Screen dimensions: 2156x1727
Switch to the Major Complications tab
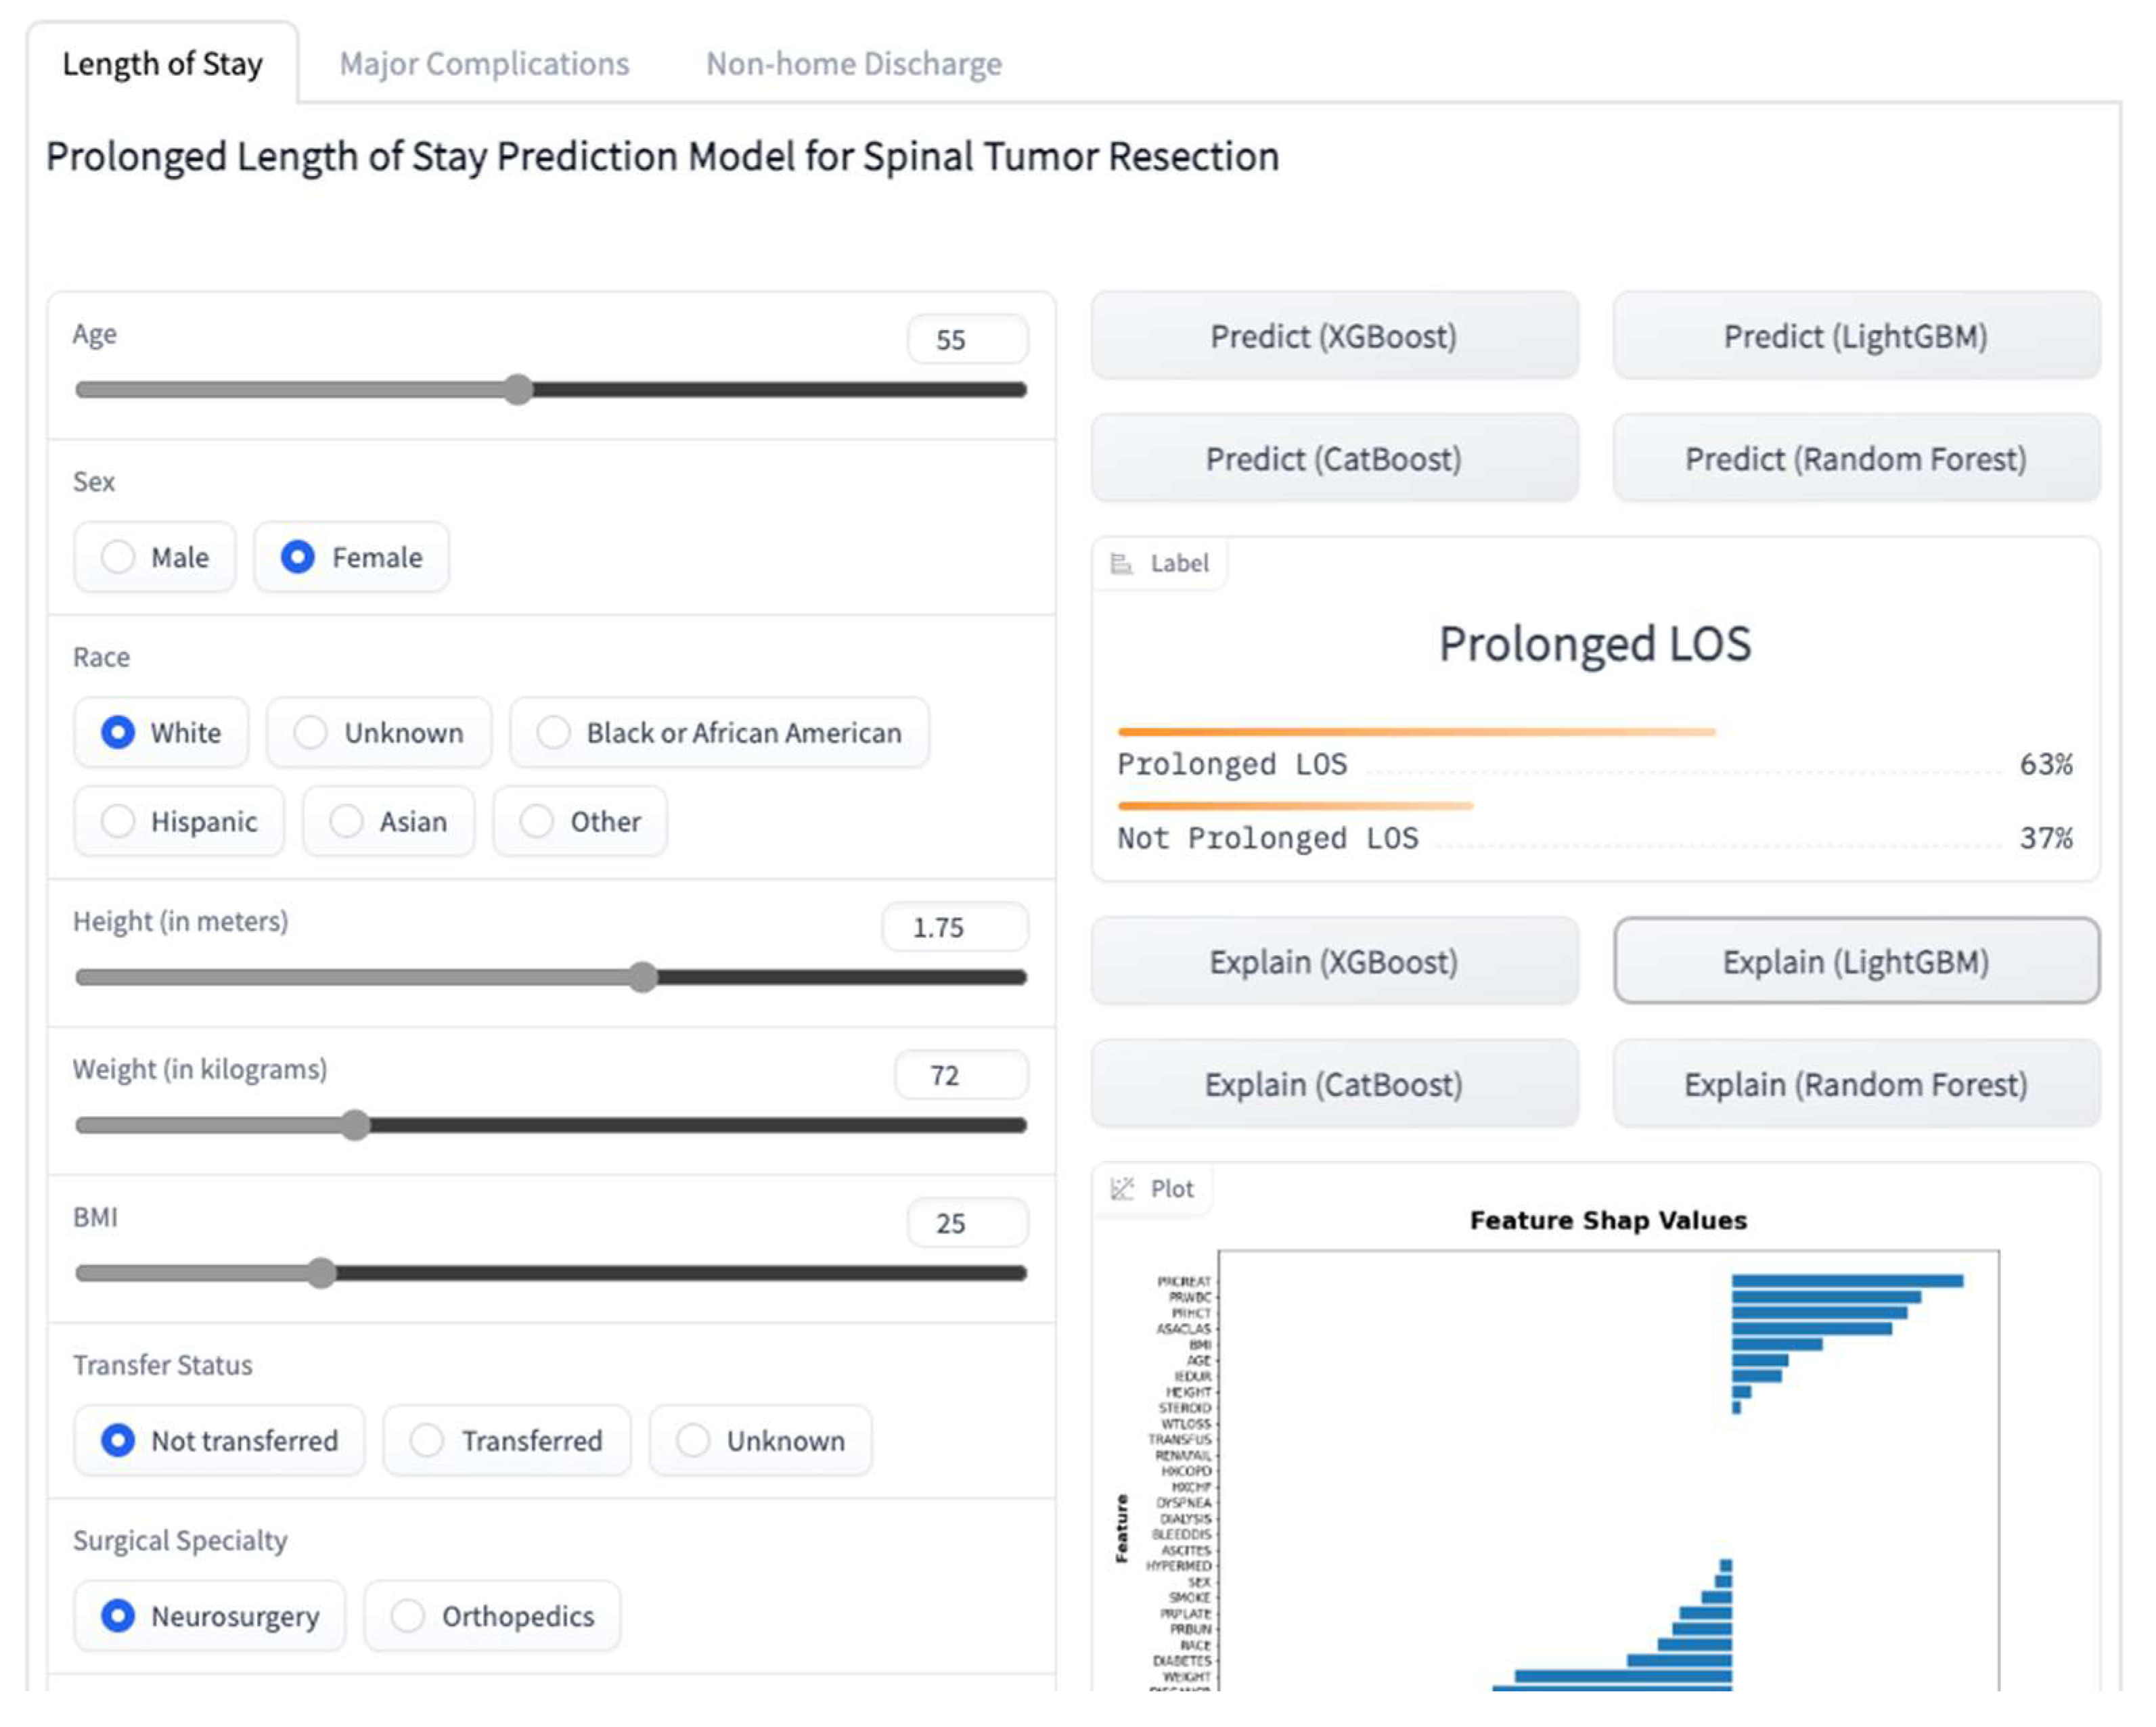[484, 64]
